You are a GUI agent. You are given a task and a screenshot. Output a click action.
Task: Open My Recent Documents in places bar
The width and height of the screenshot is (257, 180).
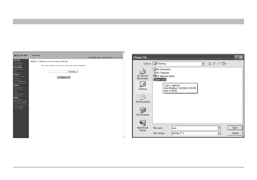coord(143,74)
